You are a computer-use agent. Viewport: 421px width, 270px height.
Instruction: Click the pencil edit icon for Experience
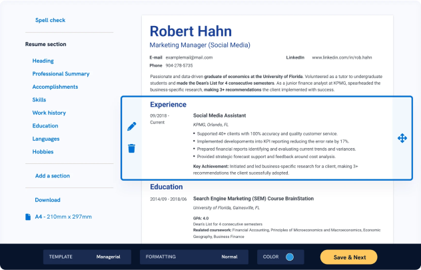click(x=131, y=126)
